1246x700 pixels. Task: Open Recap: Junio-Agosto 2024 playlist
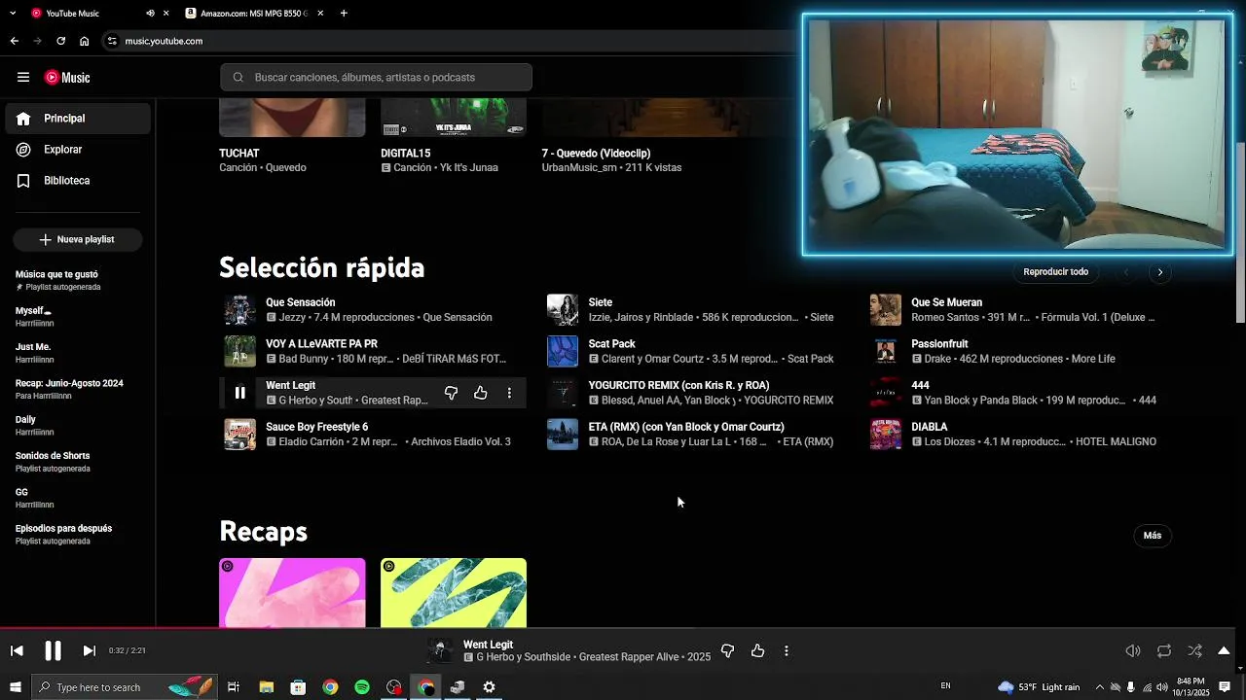click(x=78, y=389)
